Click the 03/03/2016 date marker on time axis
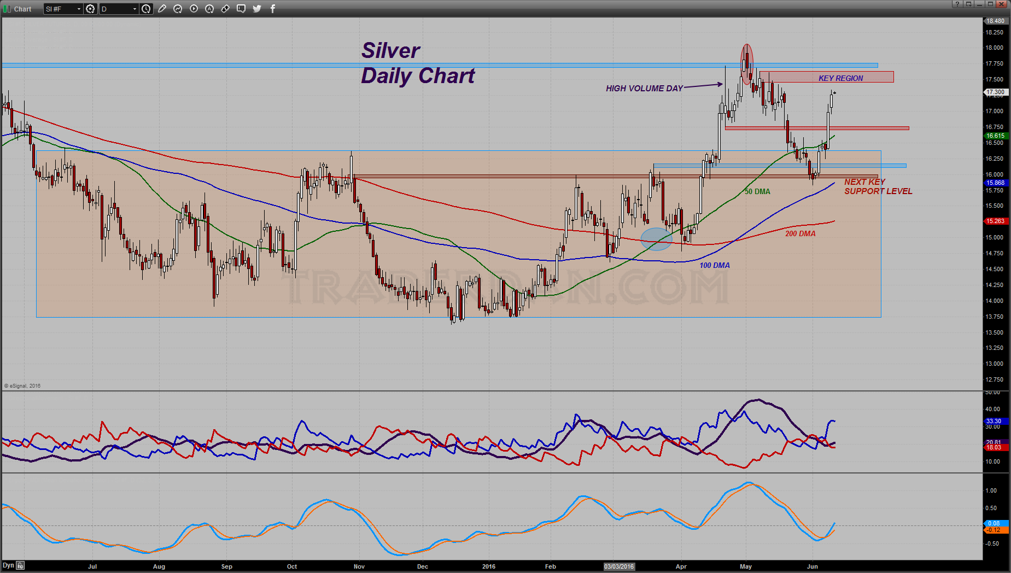The height and width of the screenshot is (573, 1011). tap(619, 566)
